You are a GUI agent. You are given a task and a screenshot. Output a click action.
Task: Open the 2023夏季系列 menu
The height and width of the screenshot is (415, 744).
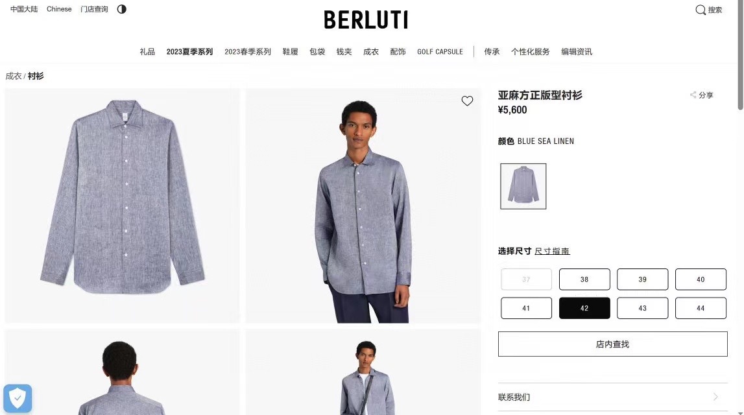[189, 52]
